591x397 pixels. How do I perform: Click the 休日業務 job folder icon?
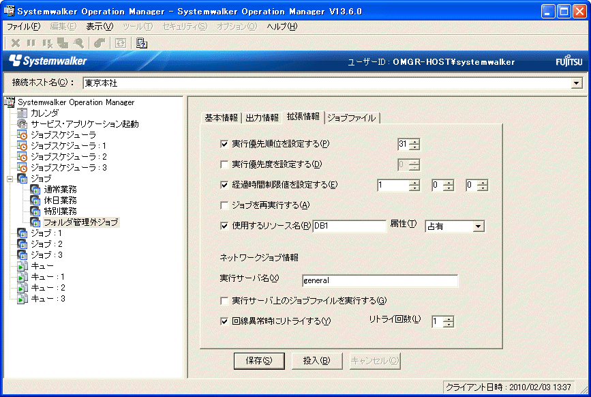click(35, 200)
